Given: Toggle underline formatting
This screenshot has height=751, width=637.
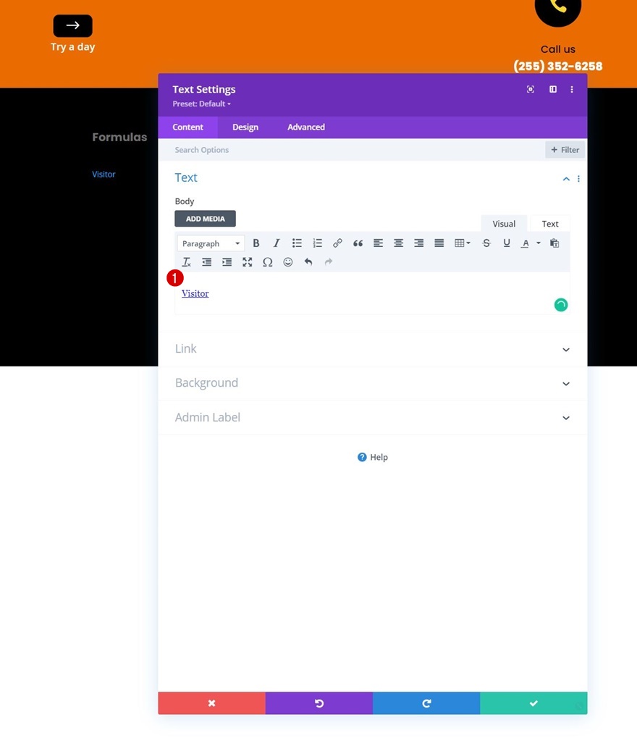Looking at the screenshot, I should (507, 243).
